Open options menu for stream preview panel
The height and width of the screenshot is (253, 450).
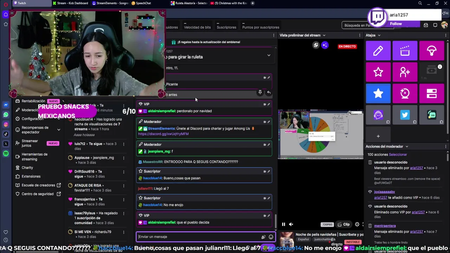360,35
